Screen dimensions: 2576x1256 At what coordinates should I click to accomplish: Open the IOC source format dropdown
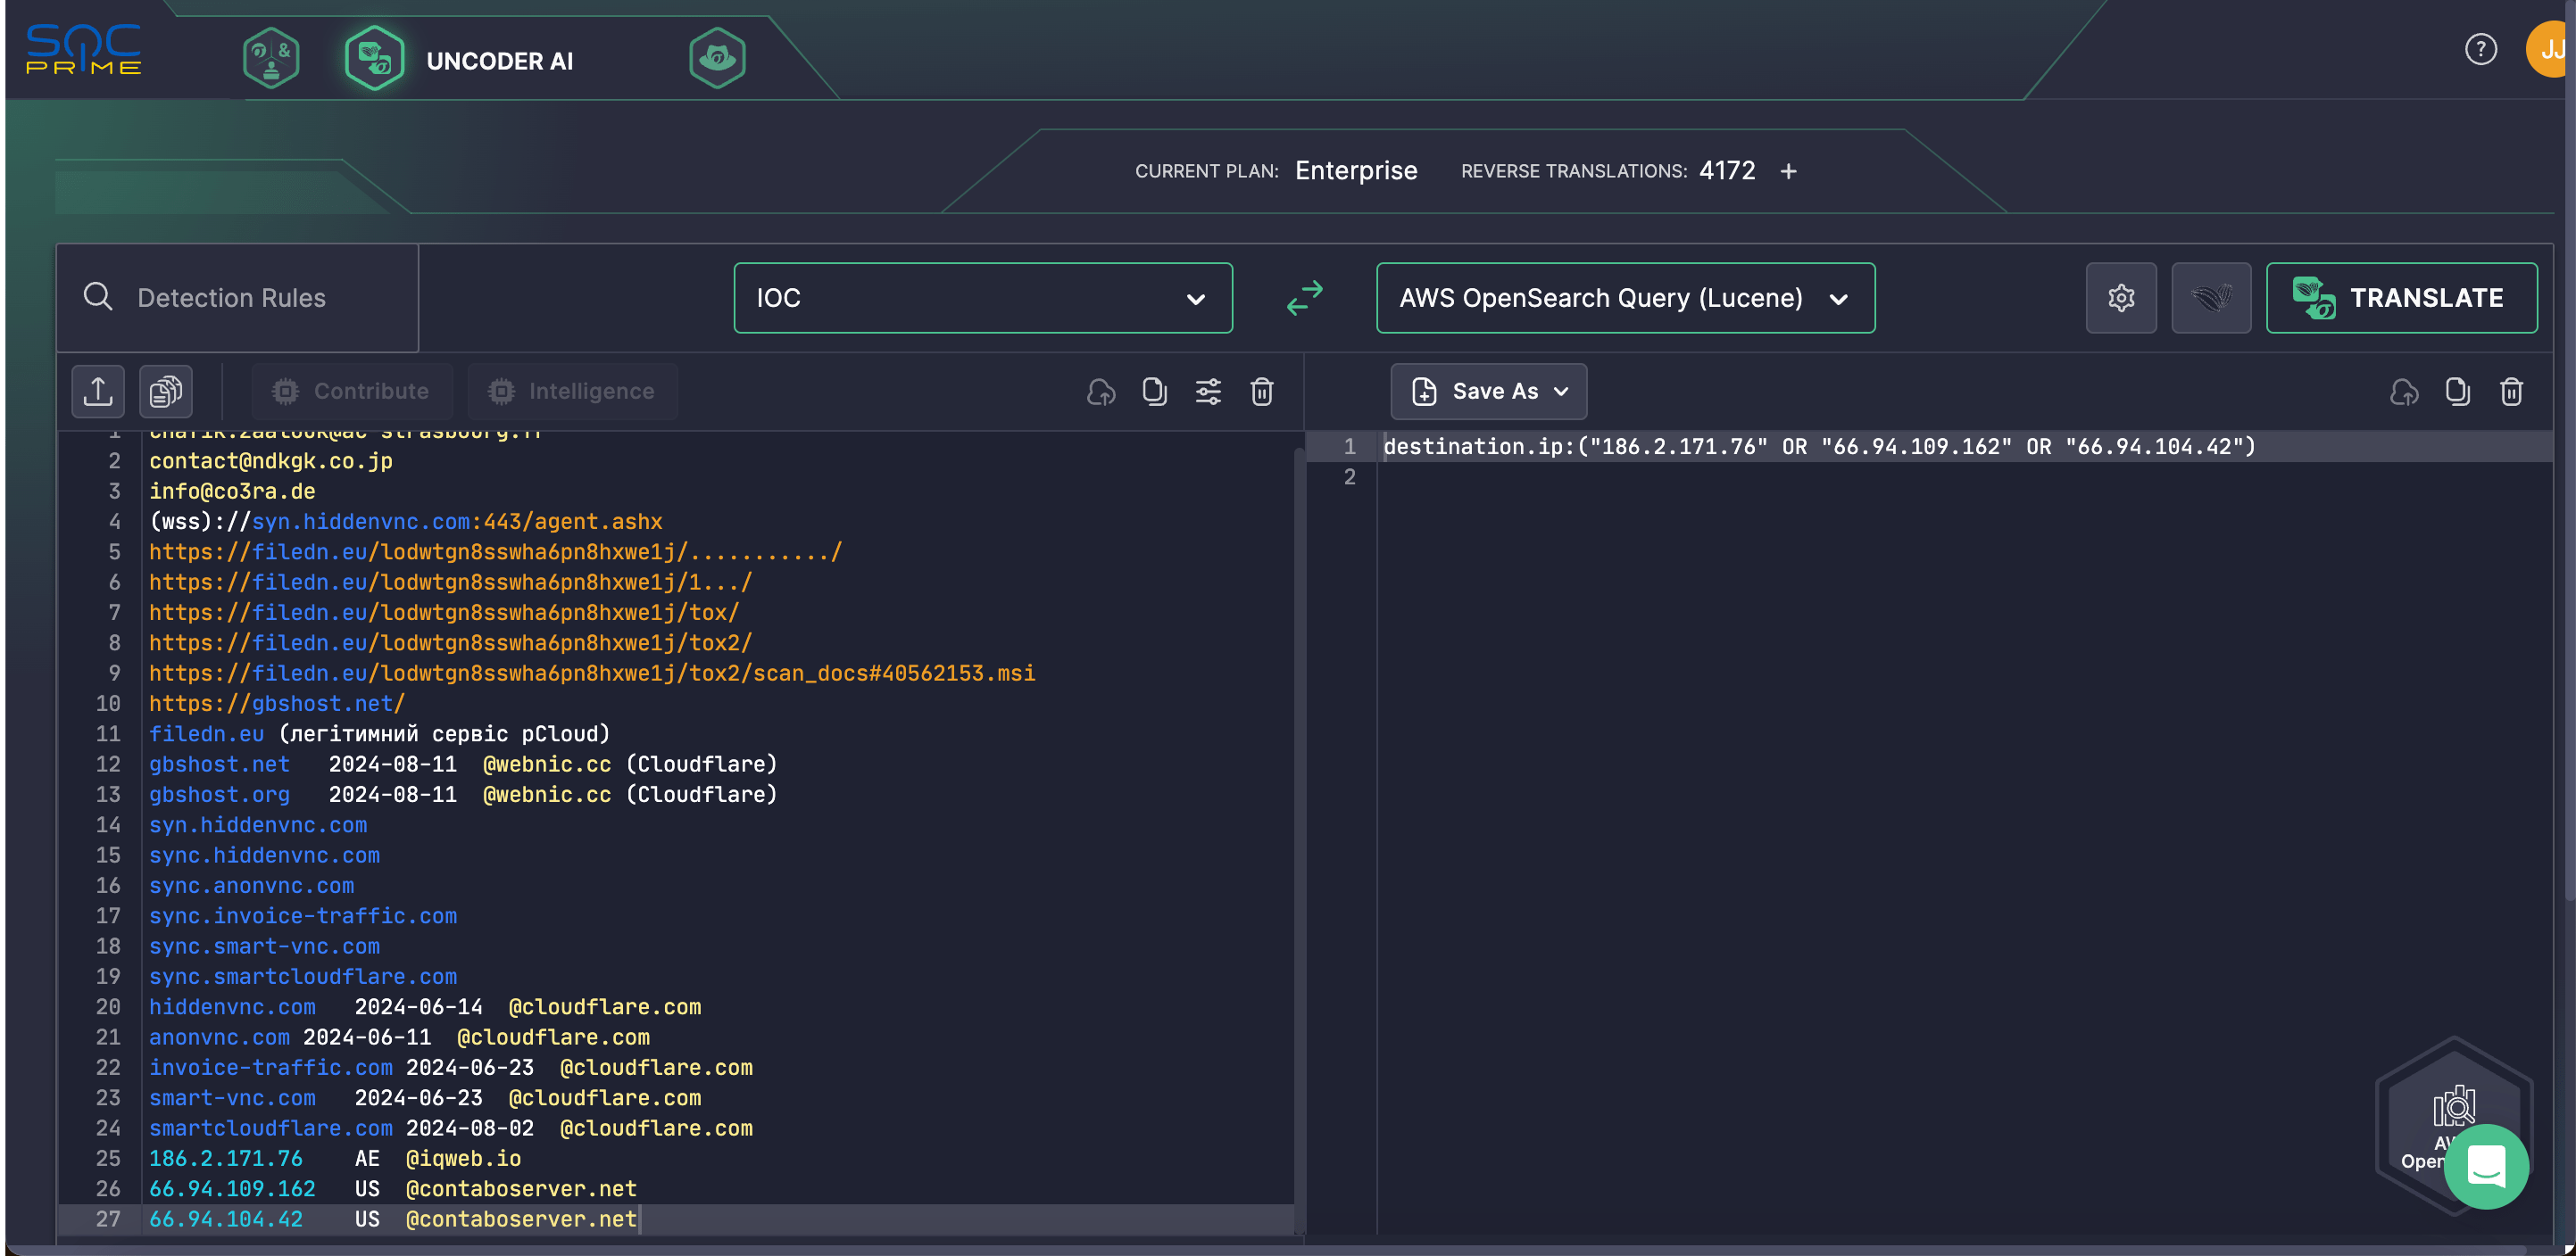pos(982,298)
